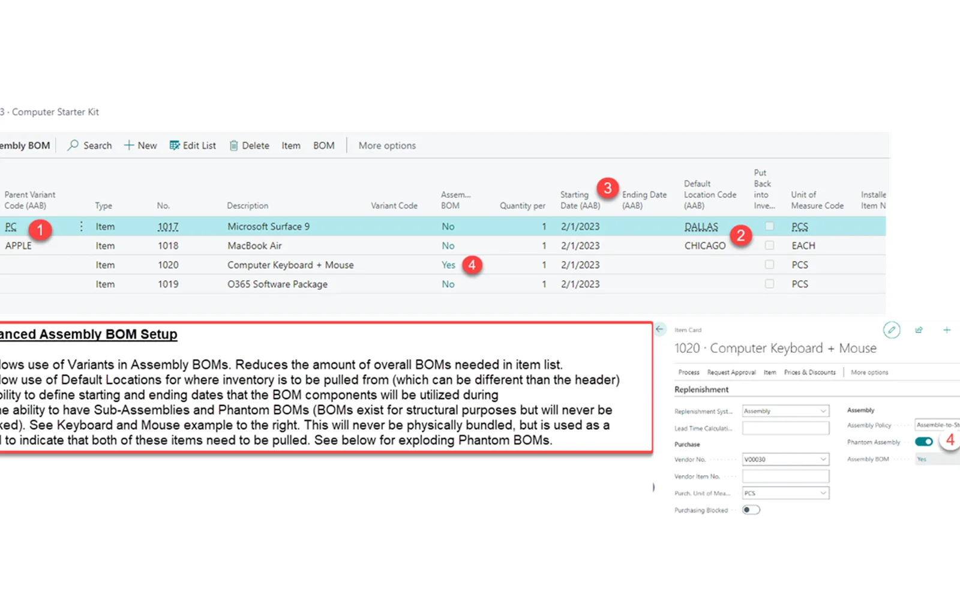This screenshot has height=600, width=960.
Task: Click the Assembly BOM Yes field on Item Card
Action: [937, 459]
